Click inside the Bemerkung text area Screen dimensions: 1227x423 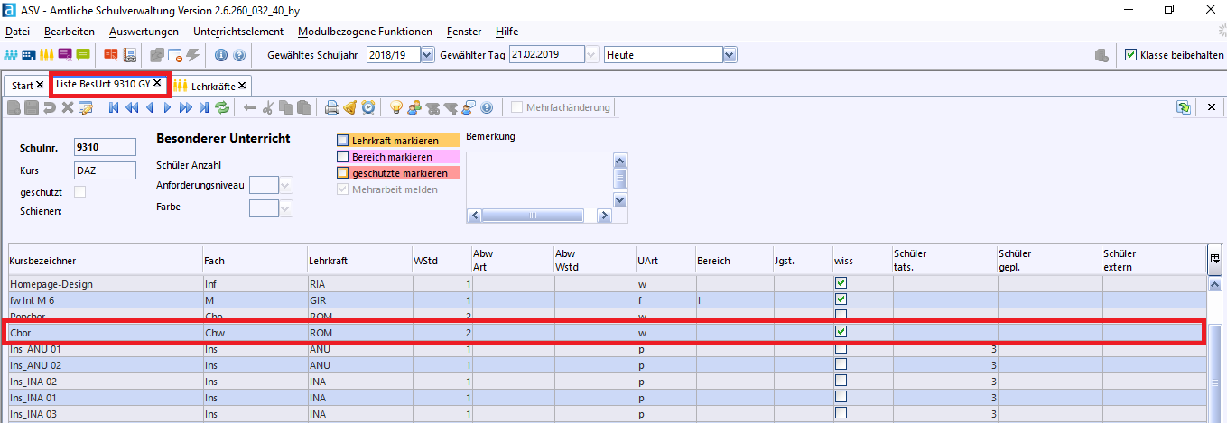pyautogui.click(x=540, y=179)
